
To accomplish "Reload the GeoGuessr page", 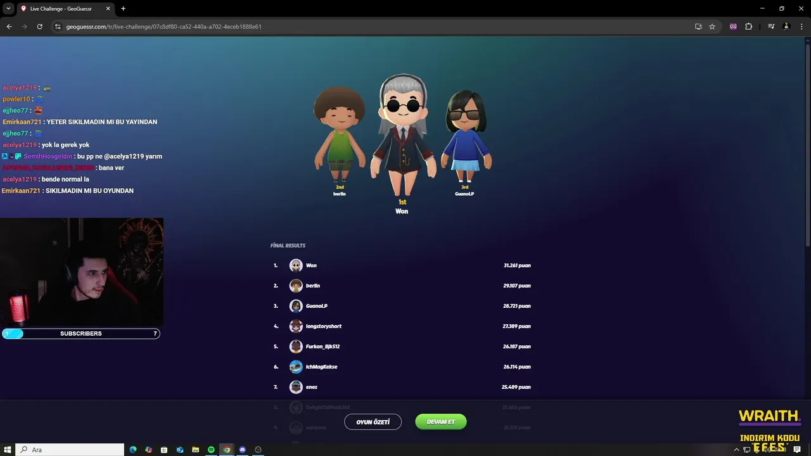I will pyautogui.click(x=39, y=27).
